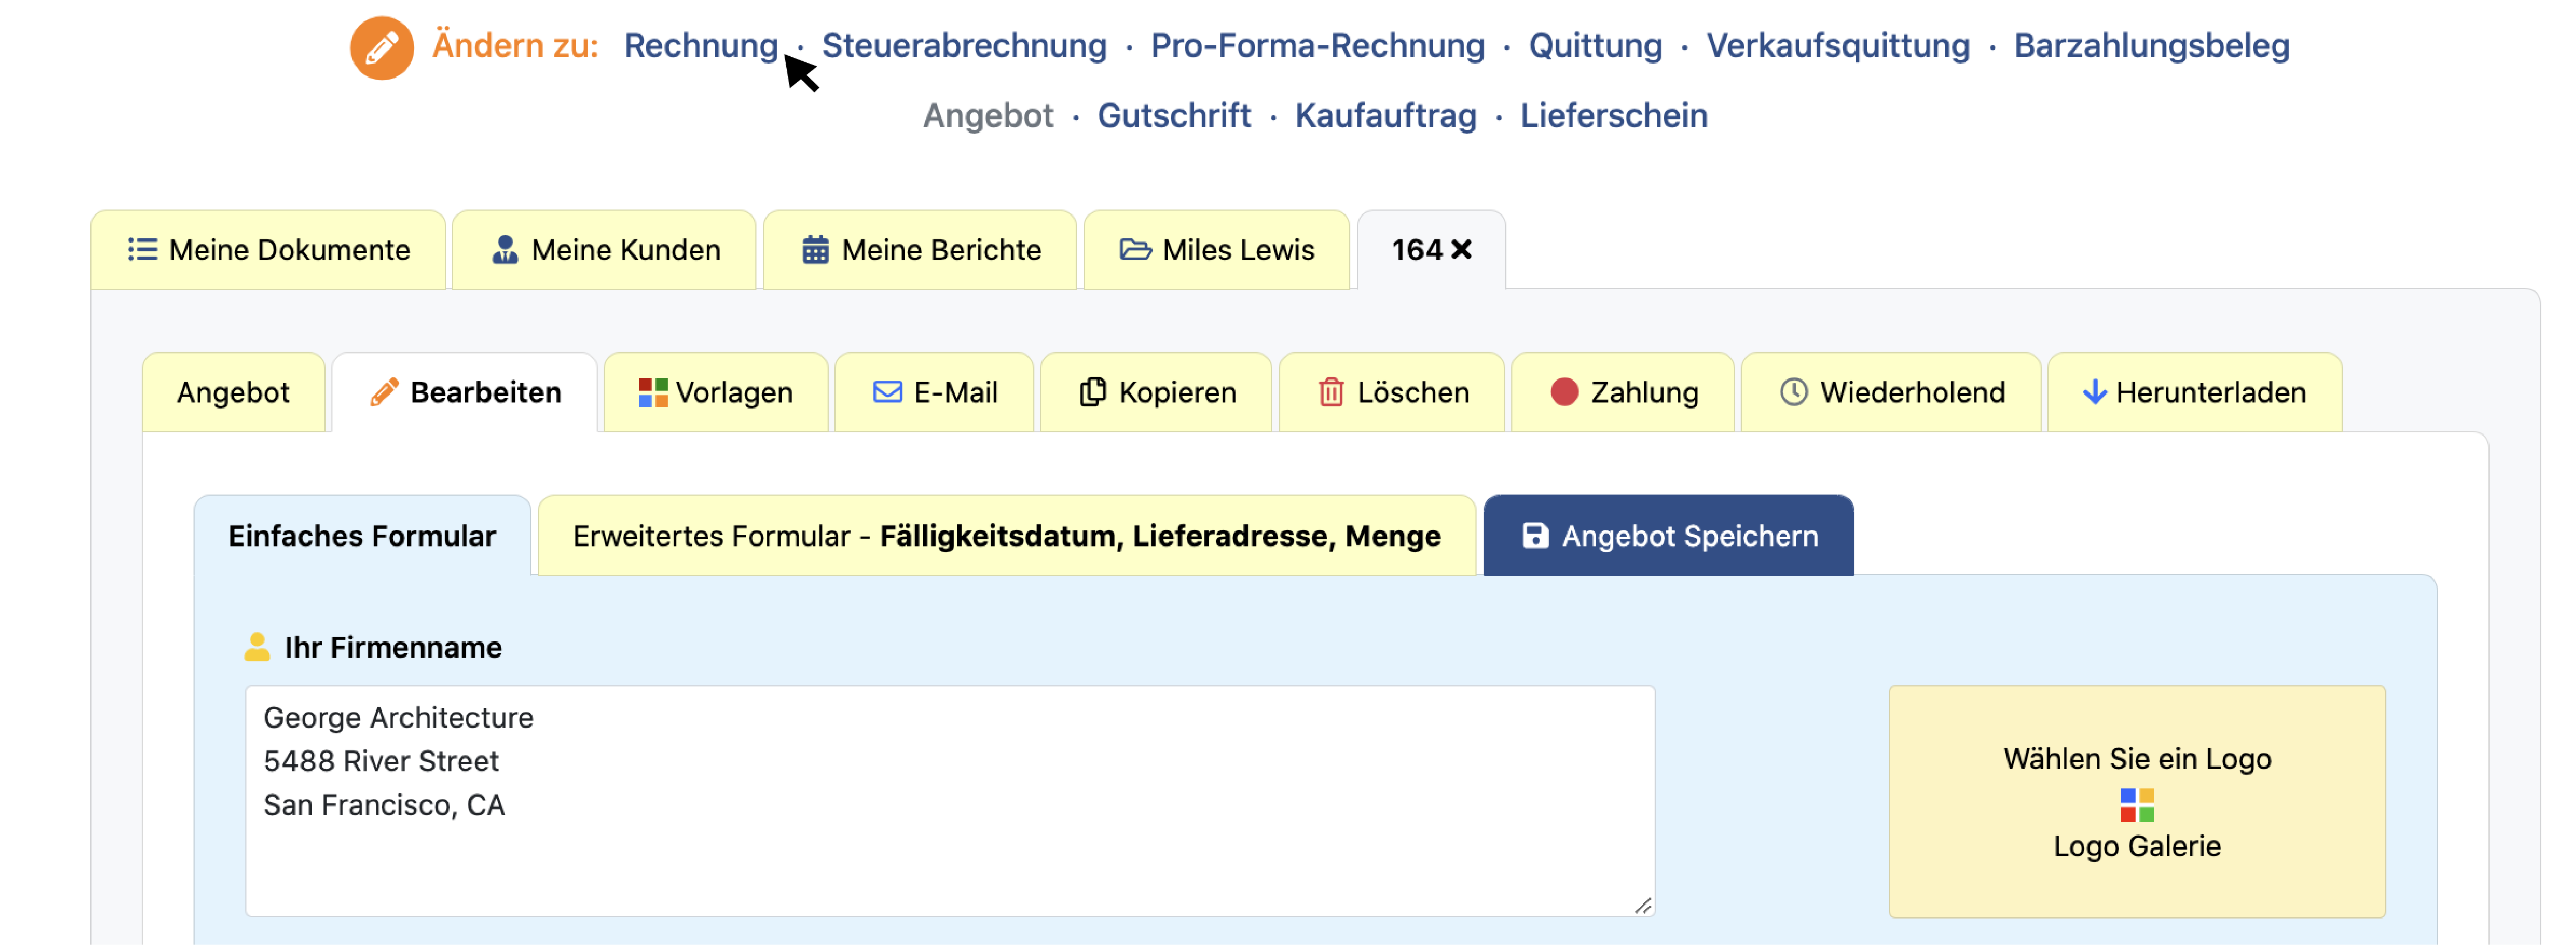Screen dimensions: 2576x945
Task: Click the greyed Angebot entry beside Gutschrift
Action: [987, 116]
